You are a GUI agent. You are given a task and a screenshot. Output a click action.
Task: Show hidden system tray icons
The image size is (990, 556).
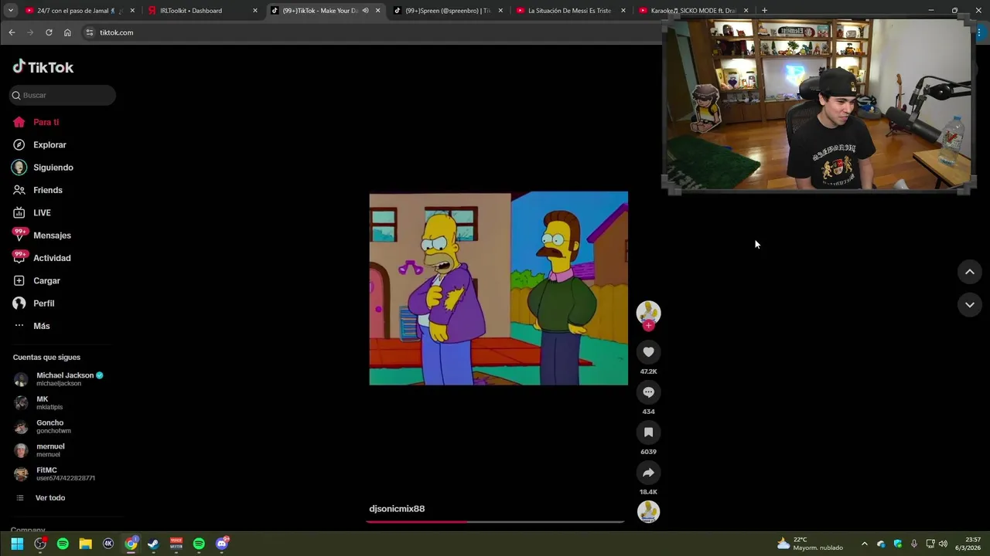865,544
